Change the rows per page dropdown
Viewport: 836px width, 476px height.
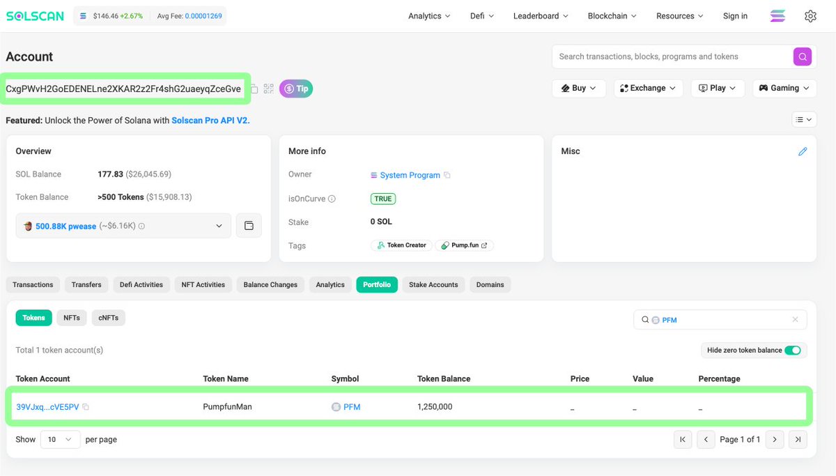60,440
